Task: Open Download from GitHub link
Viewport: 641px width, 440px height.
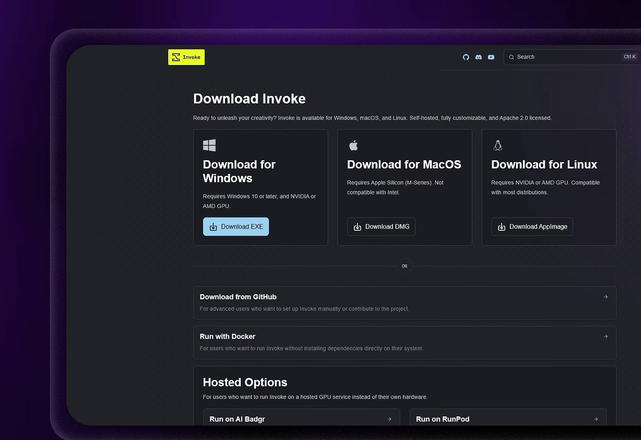Action: coord(405,303)
